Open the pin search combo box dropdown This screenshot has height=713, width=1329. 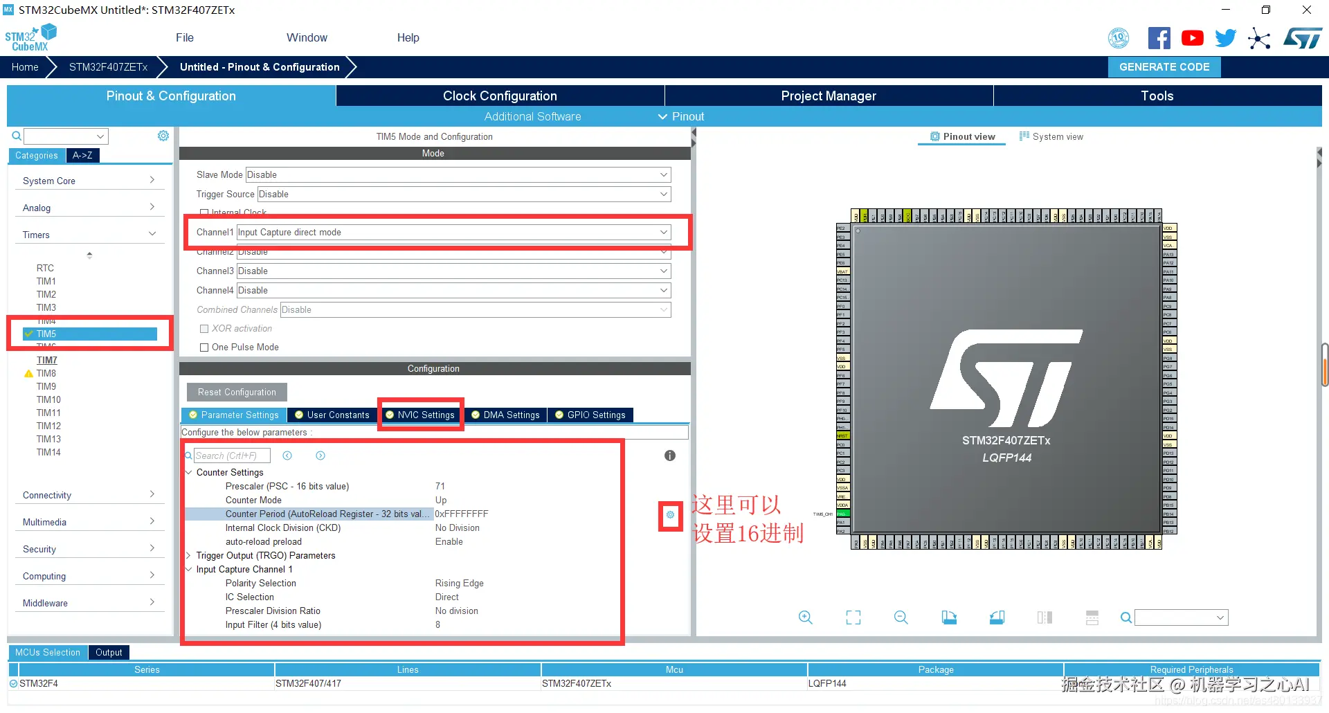pos(1220,617)
